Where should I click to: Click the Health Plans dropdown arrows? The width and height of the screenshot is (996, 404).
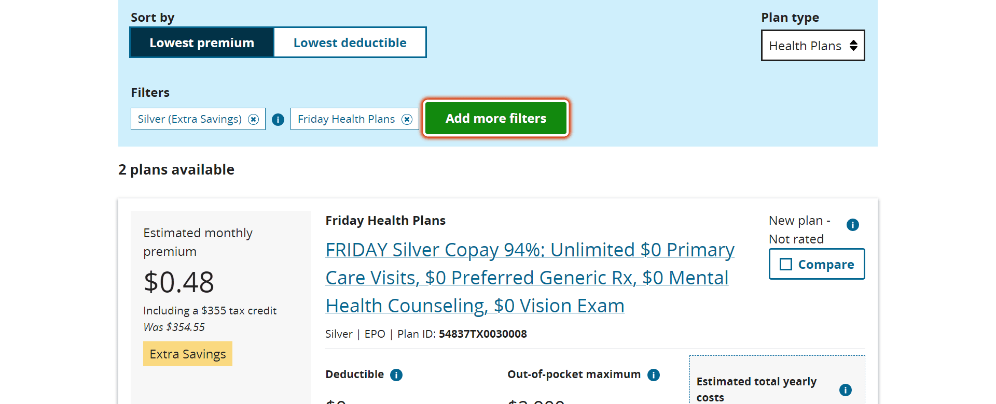point(853,46)
